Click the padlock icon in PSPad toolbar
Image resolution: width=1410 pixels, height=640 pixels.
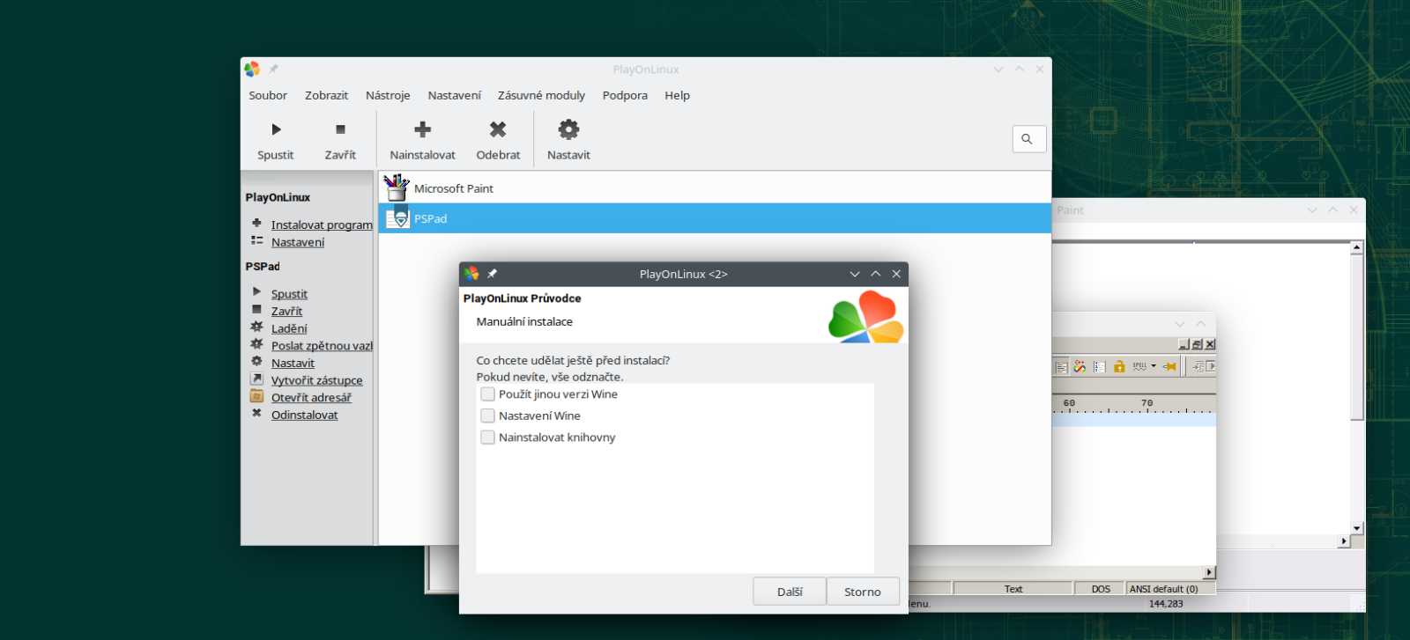pos(1119,366)
